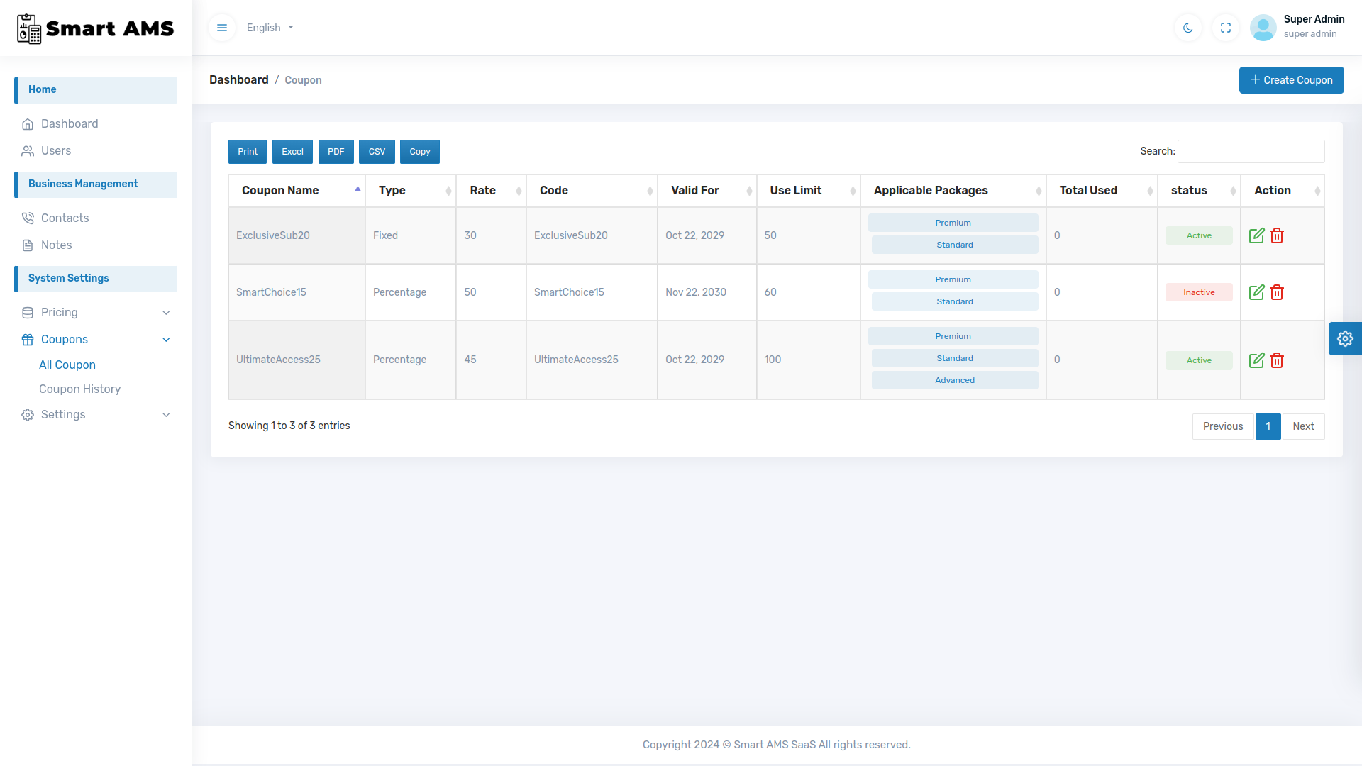Screen dimensions: 1362x766
Task: Click the Create Coupon button
Action: (x=1292, y=79)
